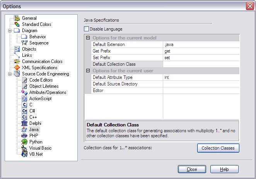
Task: Click the Editor value cell
Action: click(x=201, y=90)
